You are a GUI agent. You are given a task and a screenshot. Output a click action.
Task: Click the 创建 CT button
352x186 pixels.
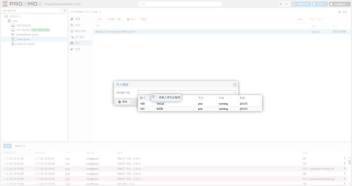[x=320, y=4]
